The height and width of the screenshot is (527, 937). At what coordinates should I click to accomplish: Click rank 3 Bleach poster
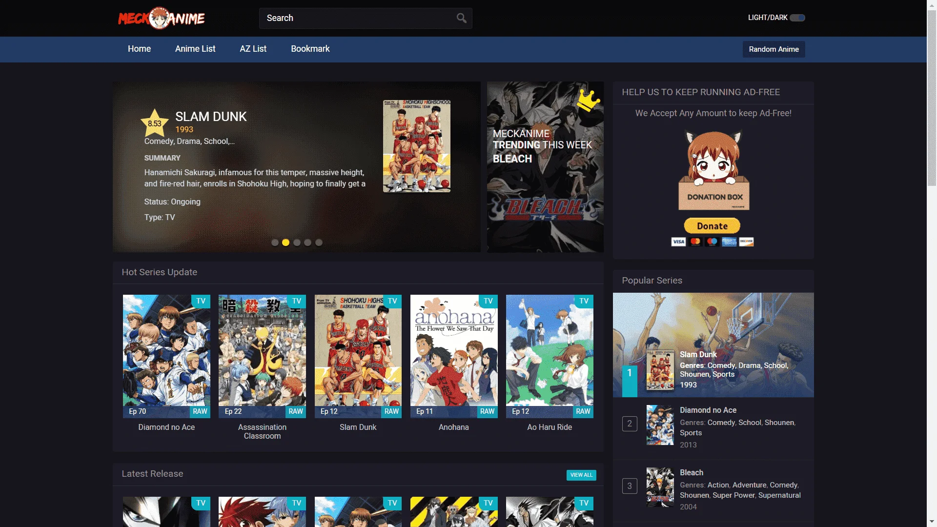tap(660, 487)
